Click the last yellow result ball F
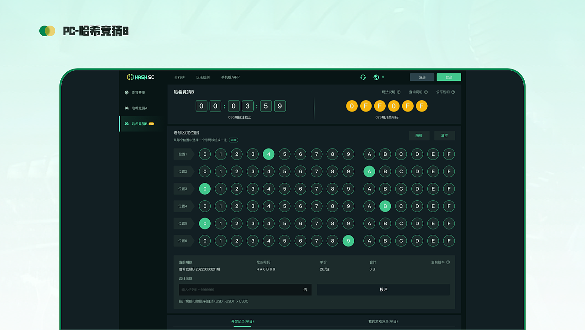 click(x=422, y=106)
